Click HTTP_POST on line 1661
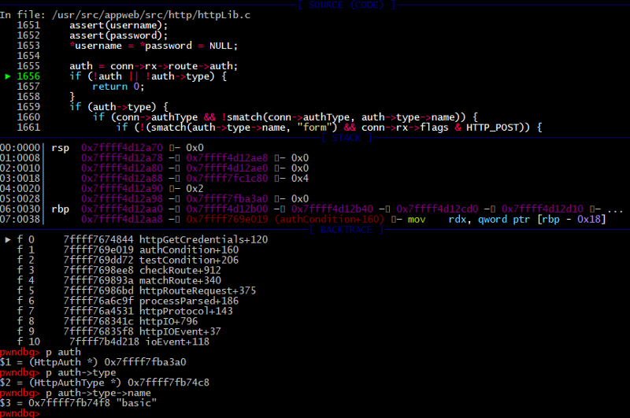 click(x=492, y=128)
